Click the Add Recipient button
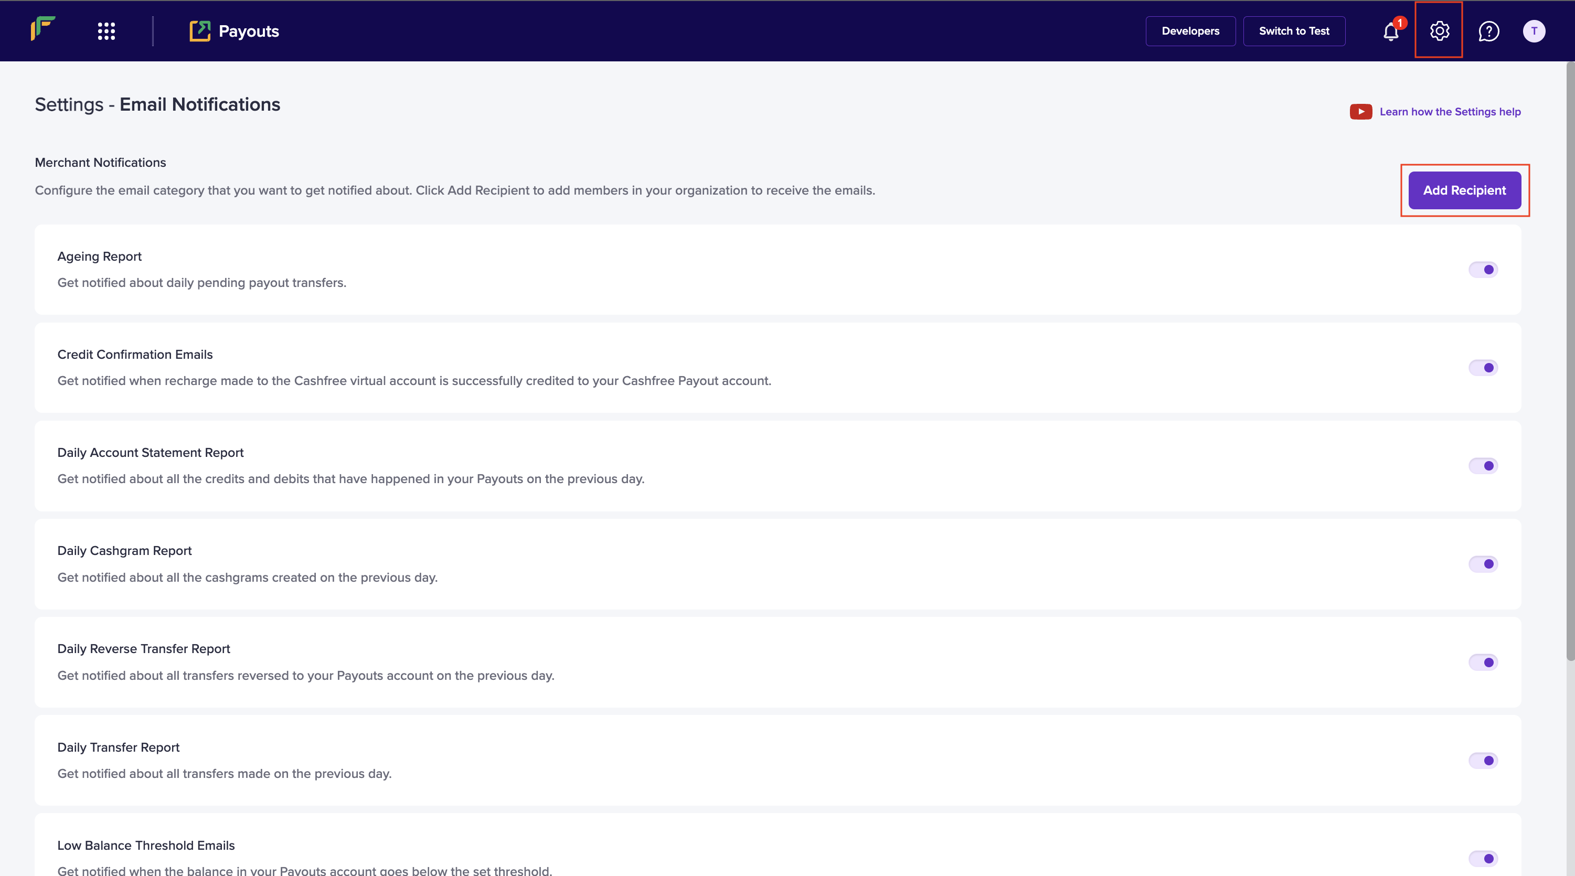Viewport: 1575px width, 876px height. [1464, 191]
